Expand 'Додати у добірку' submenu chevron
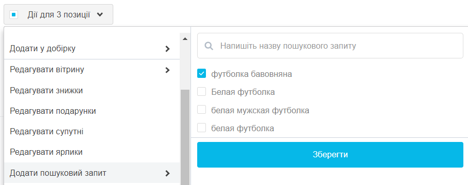Screen dimensions: 468x185 pos(167,49)
